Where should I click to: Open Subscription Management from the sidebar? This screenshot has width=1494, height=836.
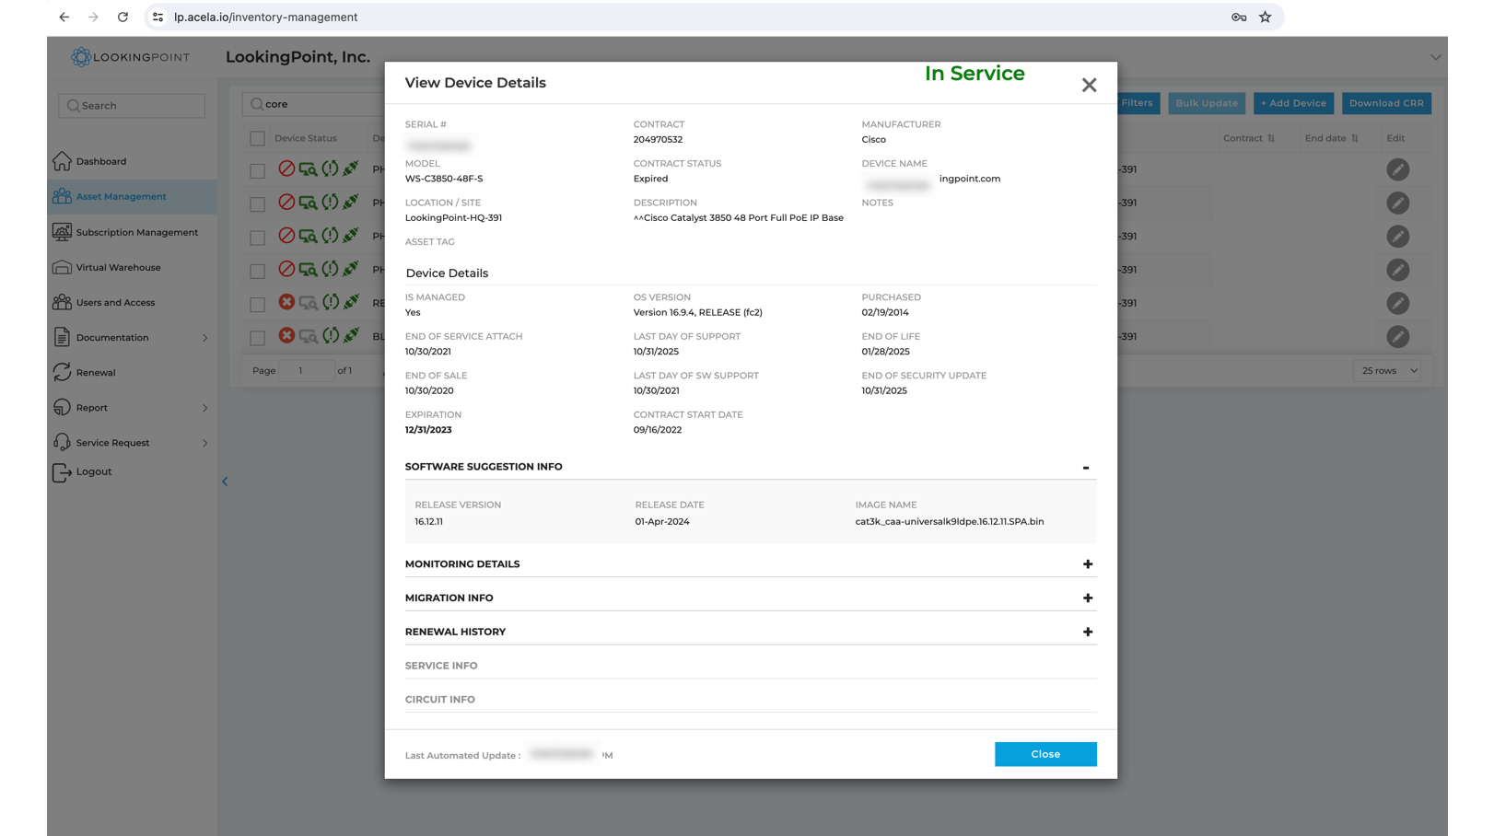pos(136,232)
